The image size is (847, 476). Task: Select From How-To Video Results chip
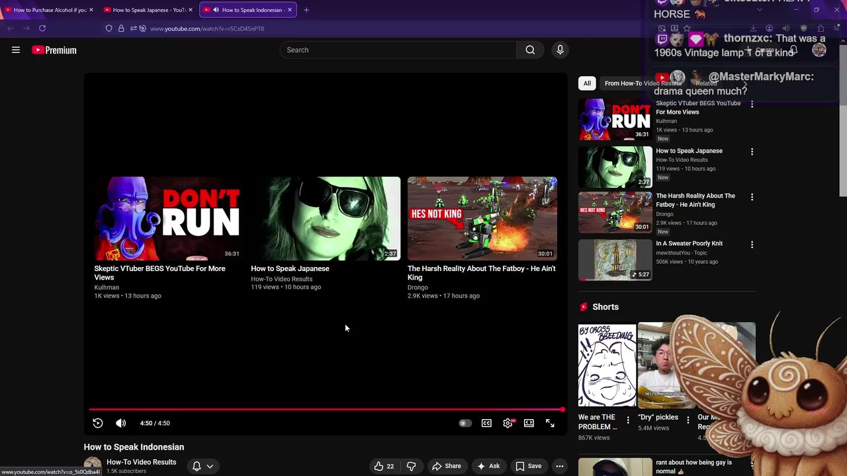point(643,83)
